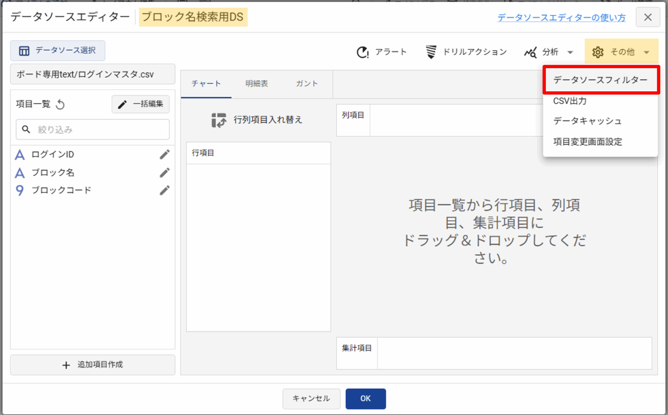
Task: Expand the 分析 dropdown arrow
Action: (570, 52)
